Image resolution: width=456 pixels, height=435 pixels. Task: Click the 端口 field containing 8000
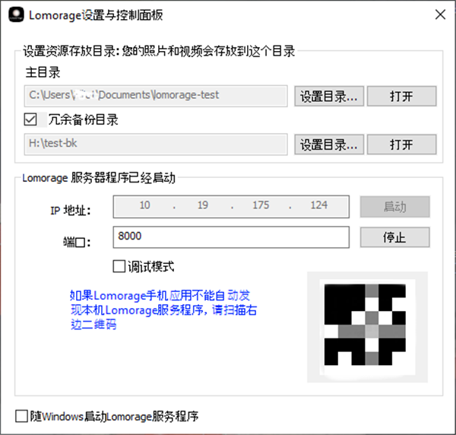pos(230,237)
